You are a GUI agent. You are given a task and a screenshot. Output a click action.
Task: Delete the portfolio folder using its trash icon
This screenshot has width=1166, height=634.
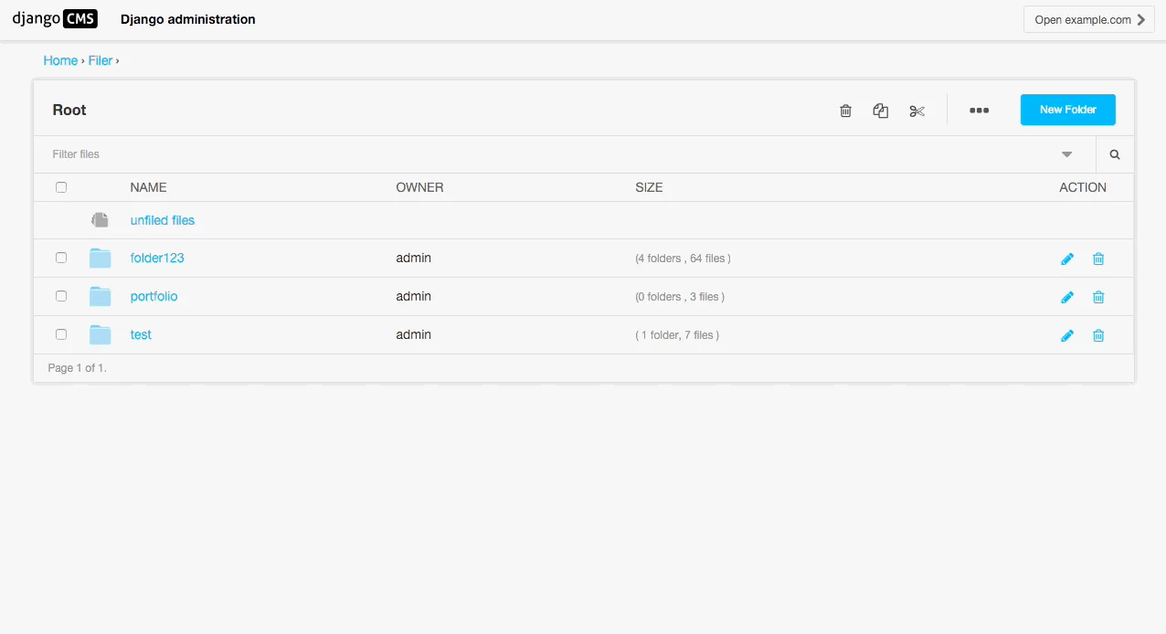click(x=1098, y=297)
